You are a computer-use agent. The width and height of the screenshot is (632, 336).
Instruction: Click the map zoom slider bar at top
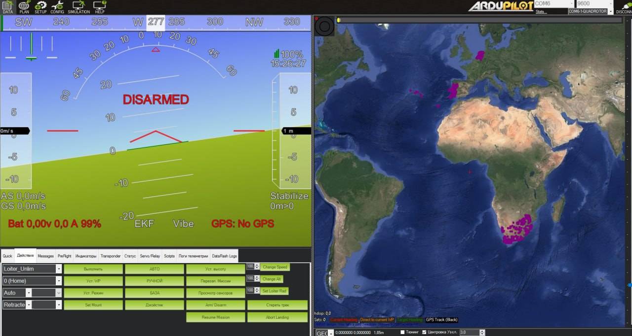coord(479,20)
